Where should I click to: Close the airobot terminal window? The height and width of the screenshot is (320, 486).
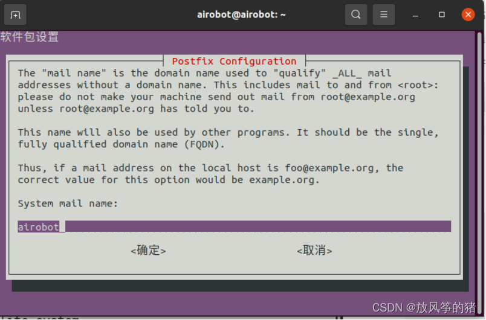[x=468, y=14]
